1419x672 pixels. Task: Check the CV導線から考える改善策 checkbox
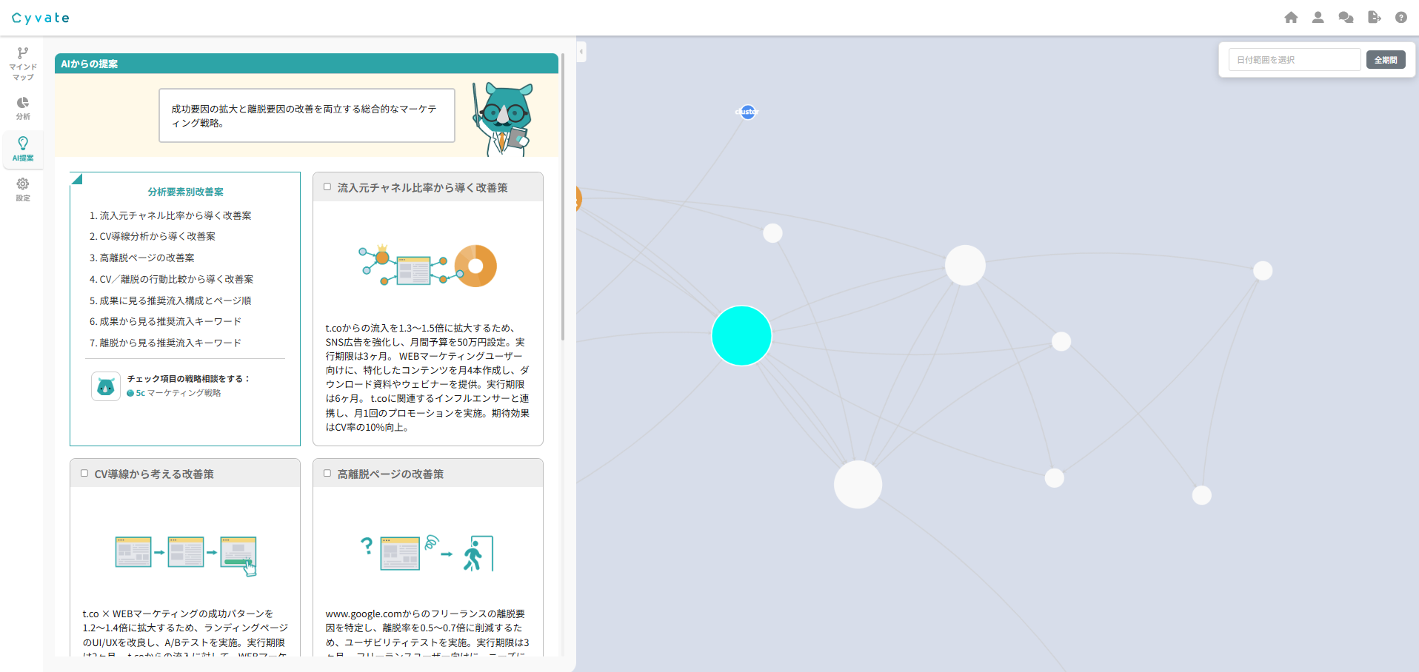tap(84, 474)
